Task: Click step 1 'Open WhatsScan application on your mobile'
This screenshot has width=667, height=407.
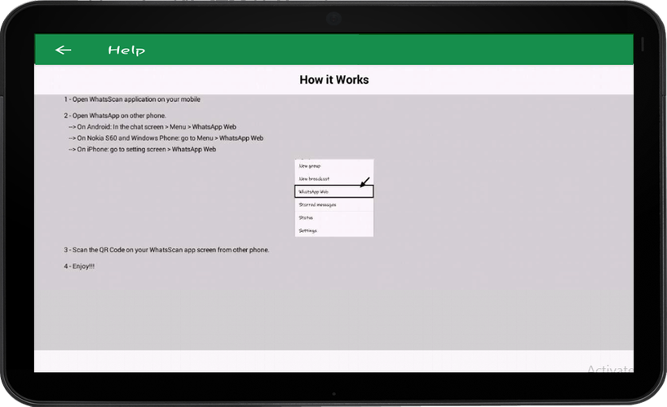Action: [132, 99]
